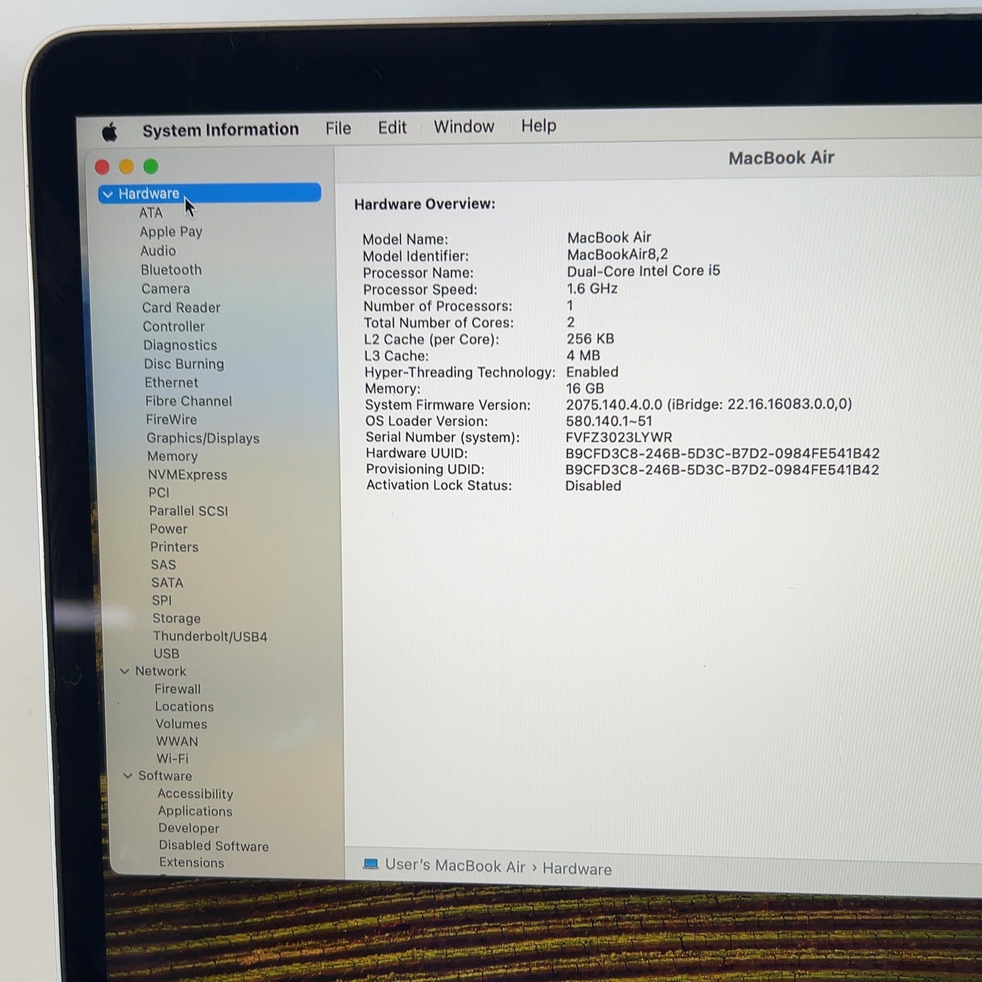Open the File menu
Viewport: 982px width, 982px height.
[x=338, y=128]
